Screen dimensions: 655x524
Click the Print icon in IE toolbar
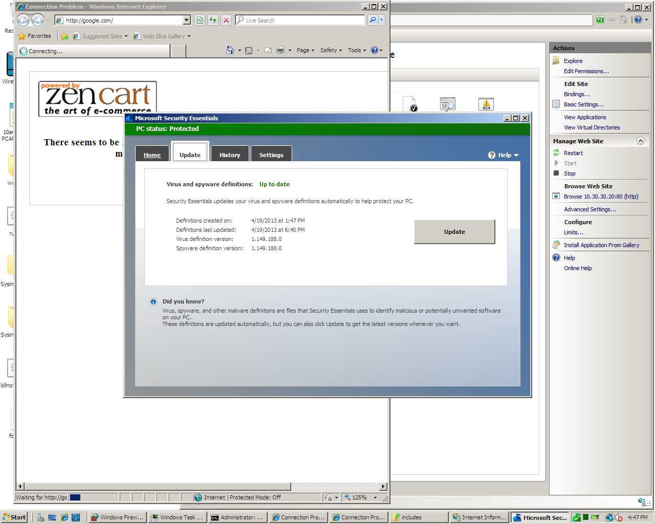(x=280, y=50)
